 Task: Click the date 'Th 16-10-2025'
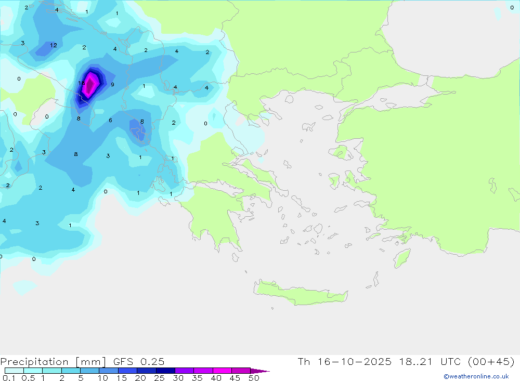pos(345,361)
